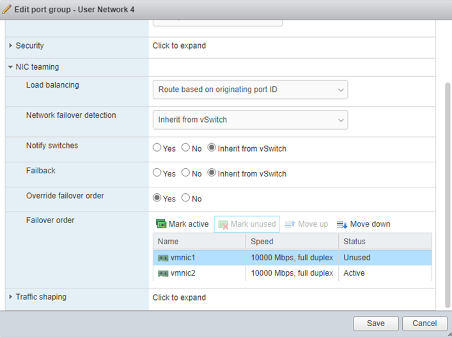Click the Move down arrow icon

pyautogui.click(x=342, y=224)
